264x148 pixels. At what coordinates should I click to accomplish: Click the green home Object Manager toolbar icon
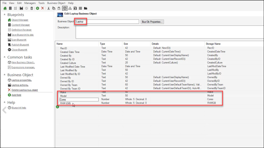click(x=5, y=8)
